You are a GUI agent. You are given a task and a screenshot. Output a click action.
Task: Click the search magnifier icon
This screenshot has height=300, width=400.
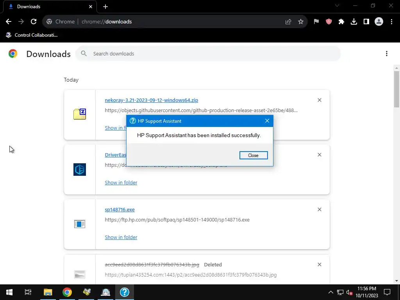pyautogui.click(x=84, y=54)
